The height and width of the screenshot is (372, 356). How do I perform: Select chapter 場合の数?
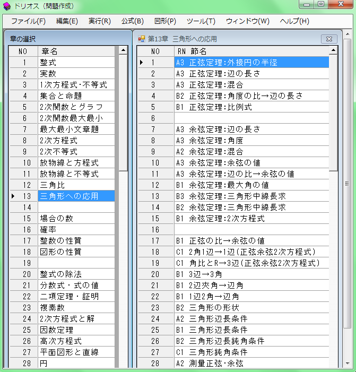(76, 219)
